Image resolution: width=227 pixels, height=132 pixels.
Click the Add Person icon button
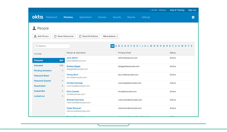(x=35, y=36)
